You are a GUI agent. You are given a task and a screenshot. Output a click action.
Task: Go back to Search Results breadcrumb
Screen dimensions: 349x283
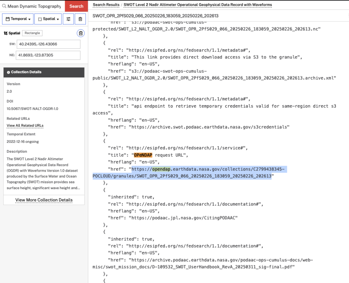[106, 5]
